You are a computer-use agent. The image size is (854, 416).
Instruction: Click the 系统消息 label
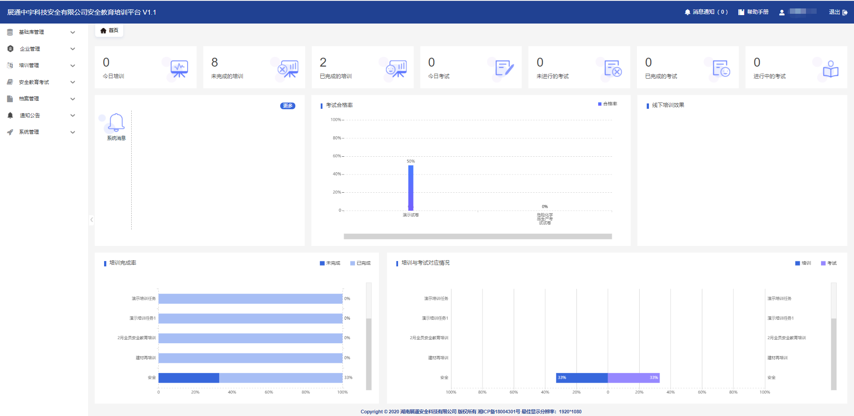click(x=116, y=138)
